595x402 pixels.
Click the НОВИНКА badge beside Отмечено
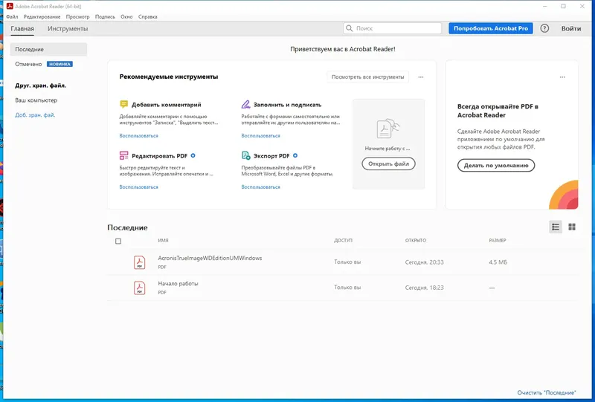(x=59, y=64)
